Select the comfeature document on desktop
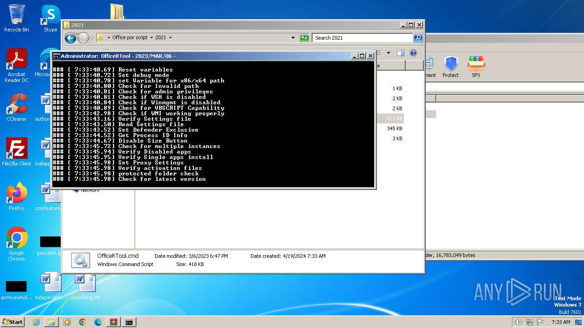 point(48,197)
